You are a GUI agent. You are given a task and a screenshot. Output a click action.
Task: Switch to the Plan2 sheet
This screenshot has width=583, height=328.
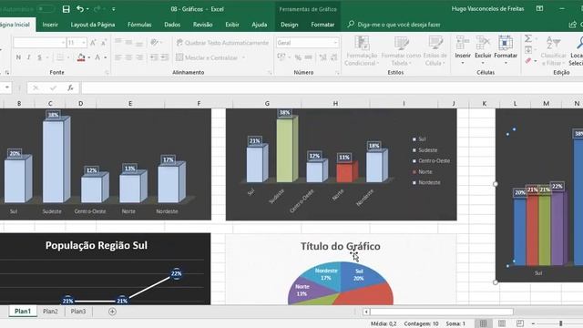coord(50,312)
